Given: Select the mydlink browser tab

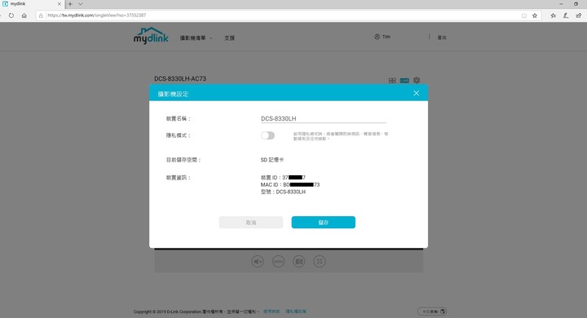Looking at the screenshot, I should [32, 4].
